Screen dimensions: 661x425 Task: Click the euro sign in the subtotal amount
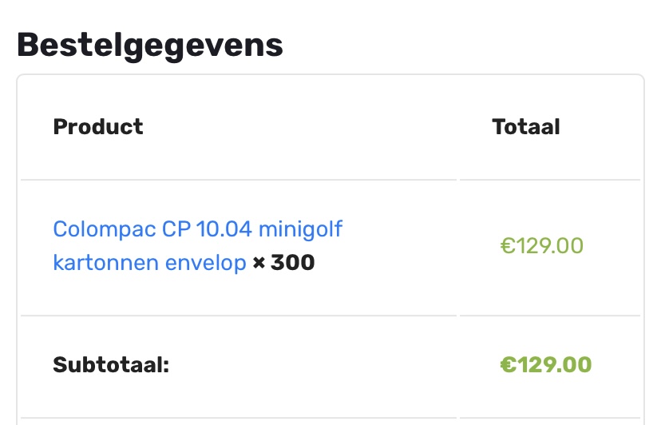tap(509, 364)
